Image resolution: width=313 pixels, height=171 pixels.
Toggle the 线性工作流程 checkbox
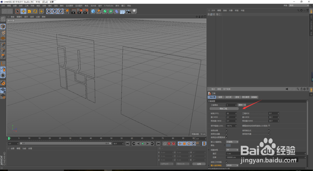pyautogui.click(x=227, y=162)
